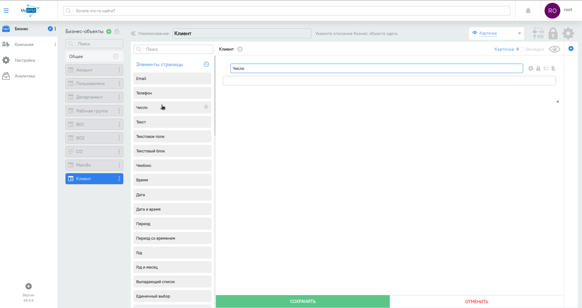This screenshot has height=308, width=582.
Task: Open the Бизнес menu section
Action: coord(21,29)
